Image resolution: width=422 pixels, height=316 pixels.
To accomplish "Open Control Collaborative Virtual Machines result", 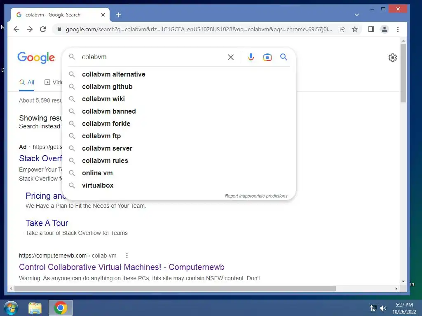I will (122, 267).
